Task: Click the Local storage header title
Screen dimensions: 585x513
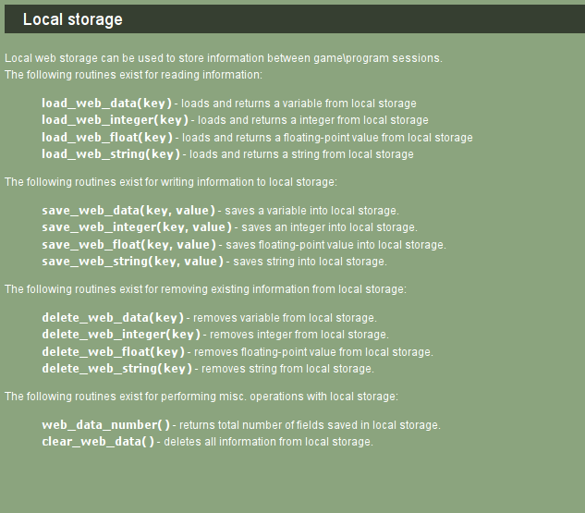Action: pos(73,19)
